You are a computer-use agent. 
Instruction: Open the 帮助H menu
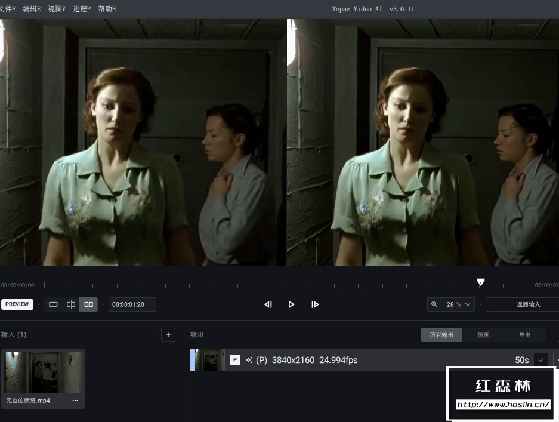tap(107, 9)
